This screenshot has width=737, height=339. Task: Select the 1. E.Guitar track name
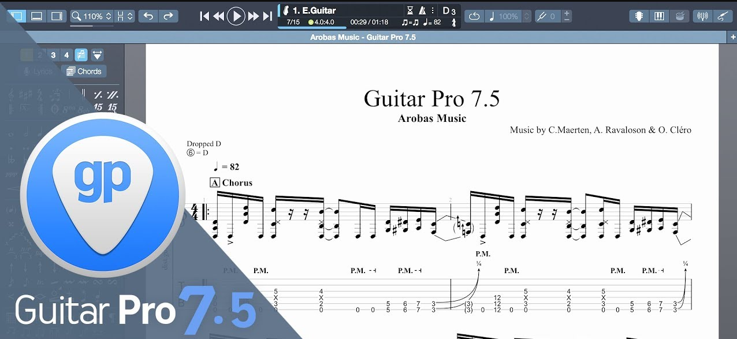point(315,10)
